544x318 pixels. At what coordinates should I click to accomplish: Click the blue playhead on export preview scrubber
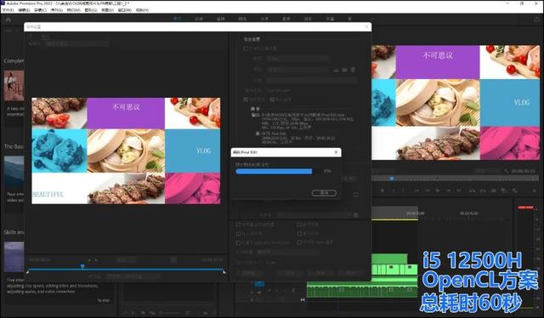pos(82,266)
